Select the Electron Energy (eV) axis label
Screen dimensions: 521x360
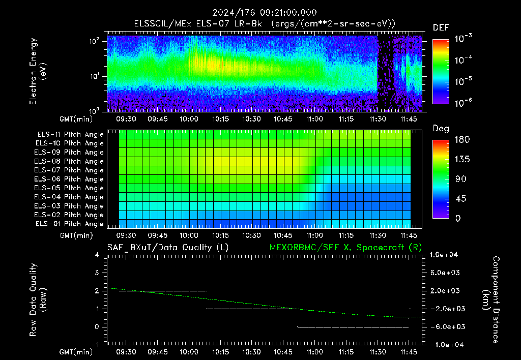(x=37, y=71)
